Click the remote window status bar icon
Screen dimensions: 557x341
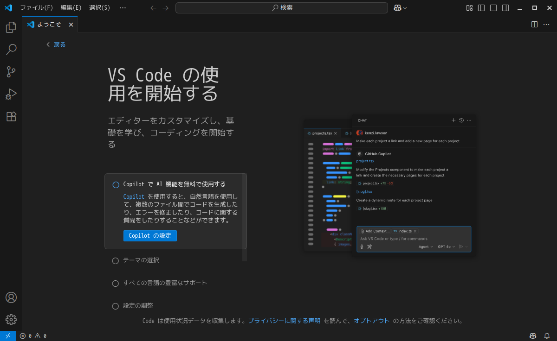pos(8,336)
